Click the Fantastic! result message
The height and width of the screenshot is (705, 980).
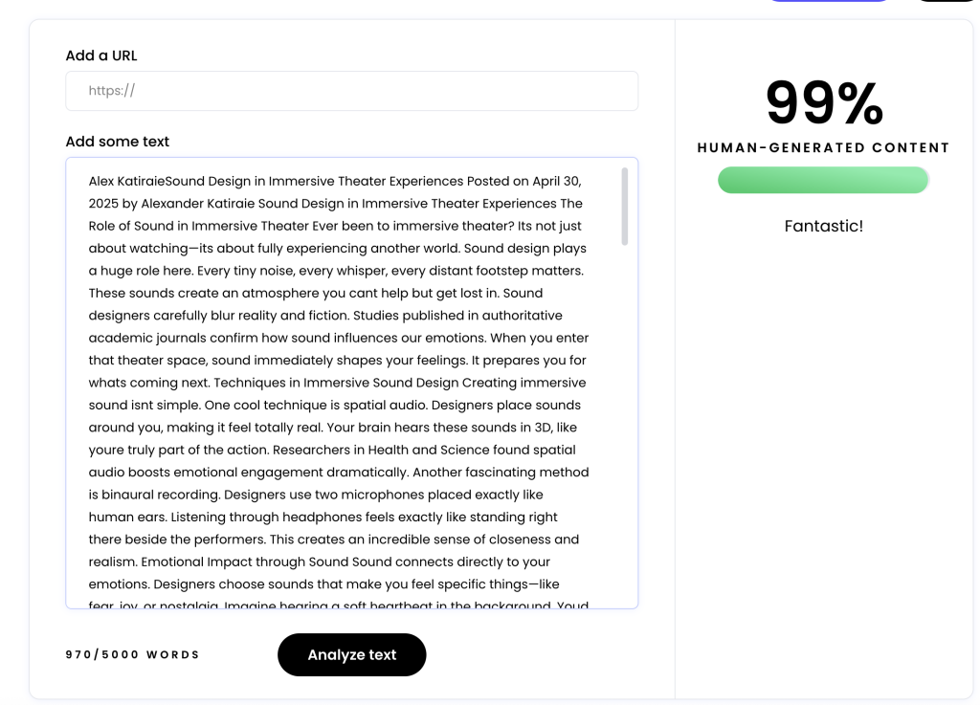[824, 226]
